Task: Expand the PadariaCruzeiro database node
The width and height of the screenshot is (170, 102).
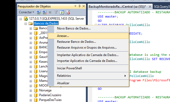Action: tap(31, 95)
